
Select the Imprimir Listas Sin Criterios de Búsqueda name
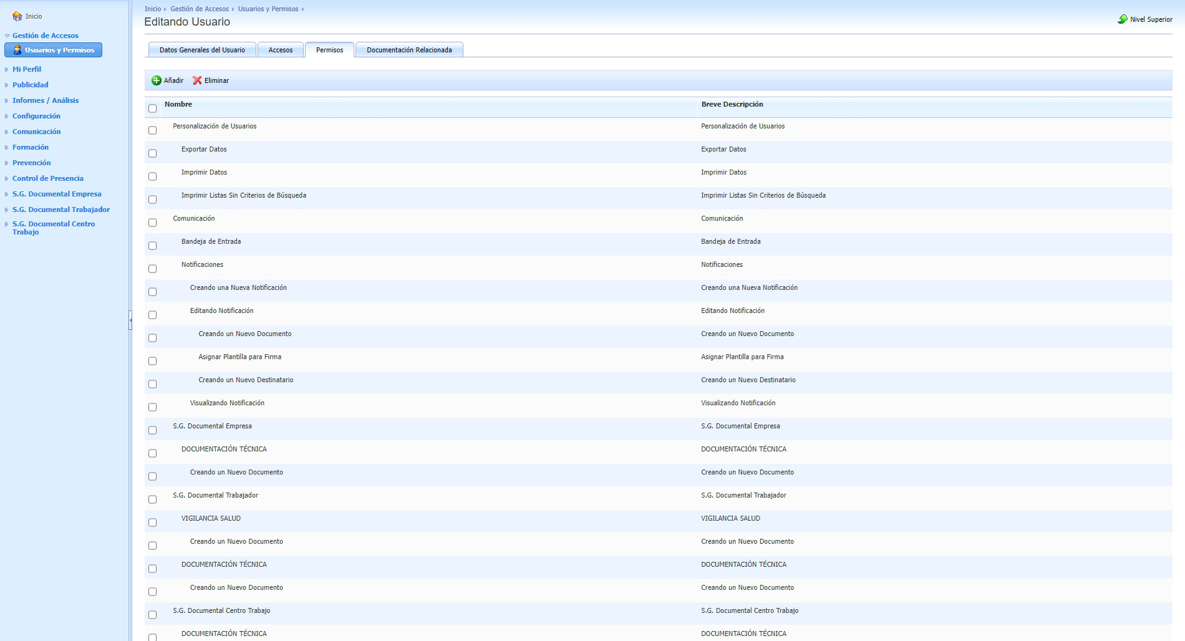coord(244,195)
